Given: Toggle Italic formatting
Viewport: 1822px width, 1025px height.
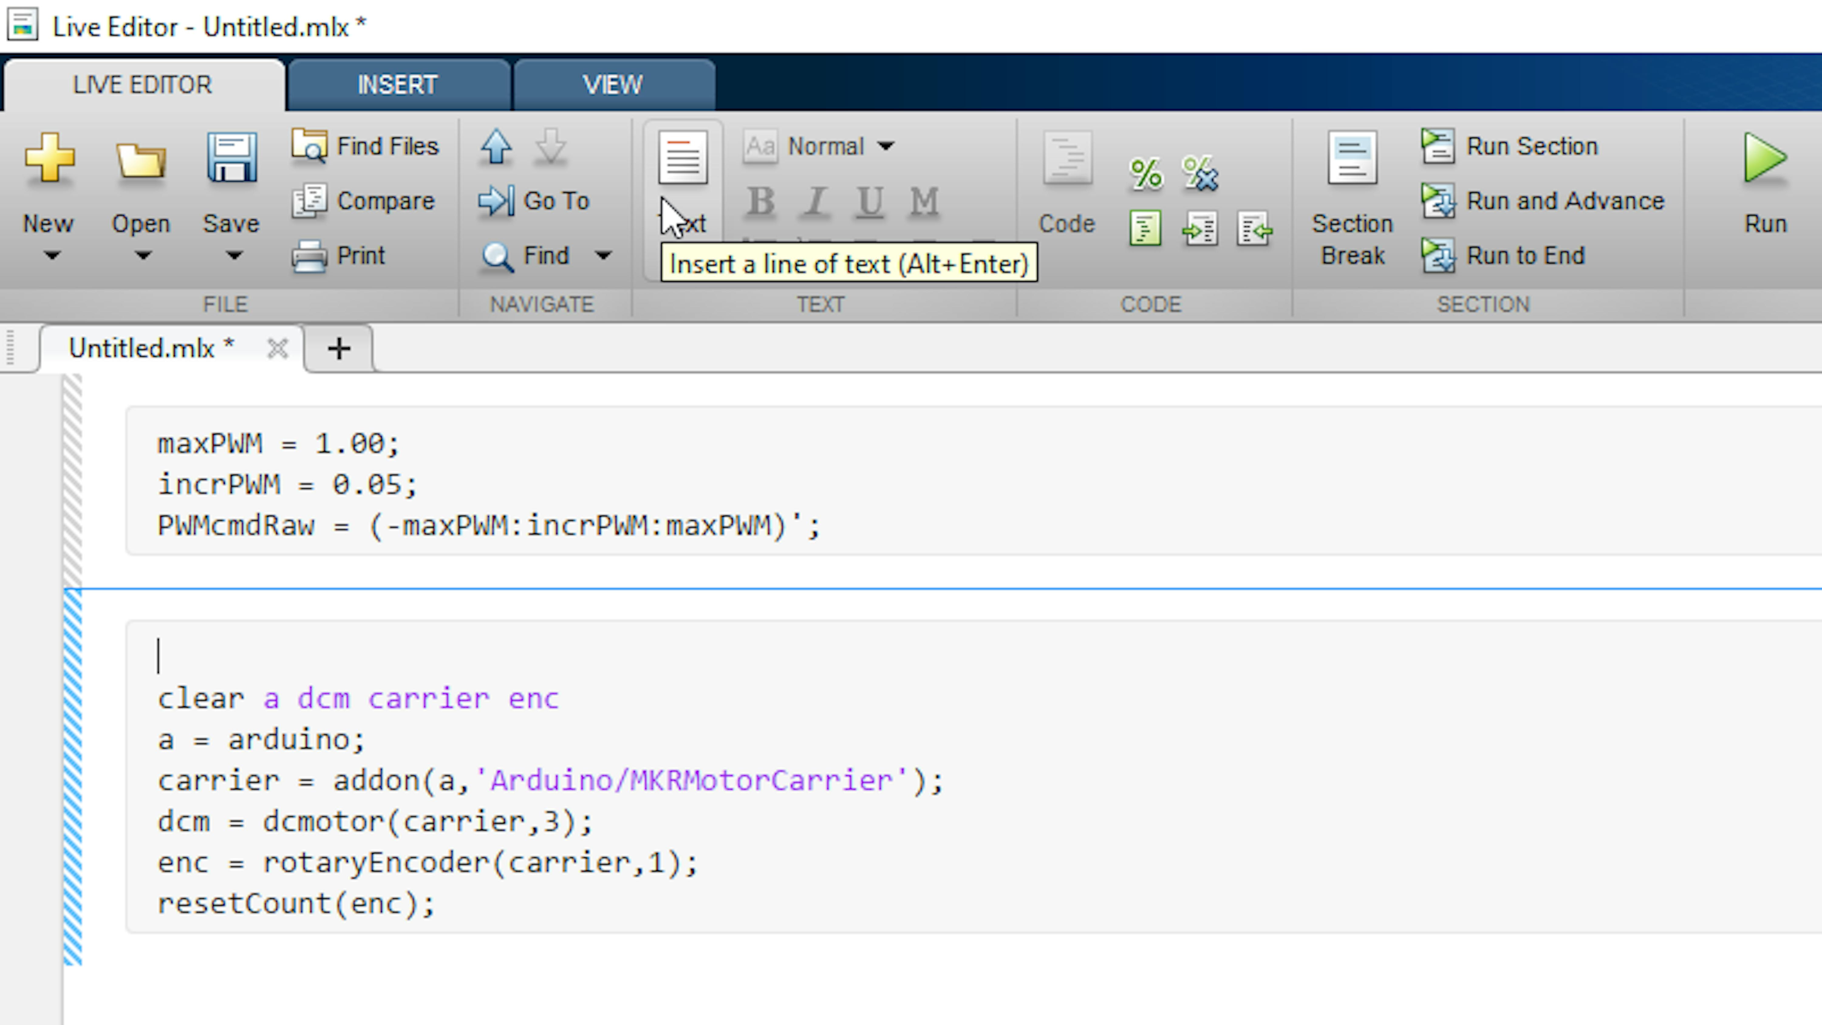Looking at the screenshot, I should 816,202.
